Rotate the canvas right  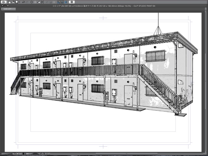[x=44, y=154]
